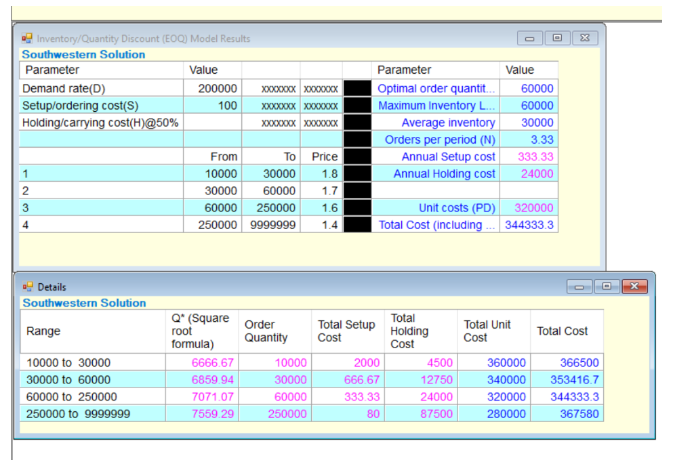Select the 1.8 price cell for range 1
The image size is (694, 460).
click(x=322, y=173)
